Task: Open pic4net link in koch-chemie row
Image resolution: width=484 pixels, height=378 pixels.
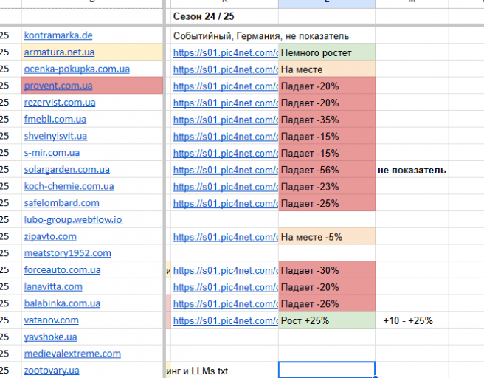Action: point(226,187)
